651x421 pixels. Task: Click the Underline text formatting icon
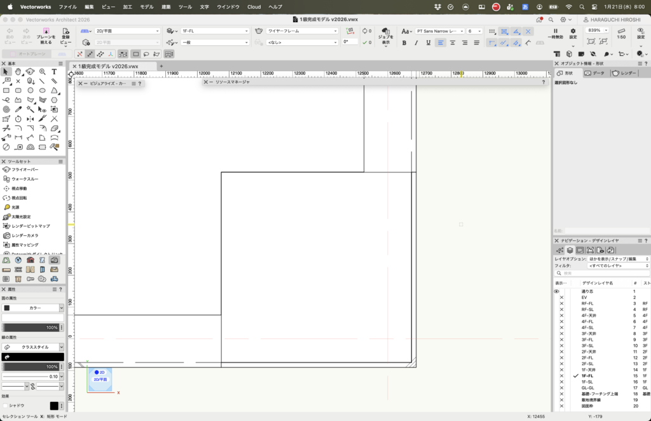(x=428, y=43)
